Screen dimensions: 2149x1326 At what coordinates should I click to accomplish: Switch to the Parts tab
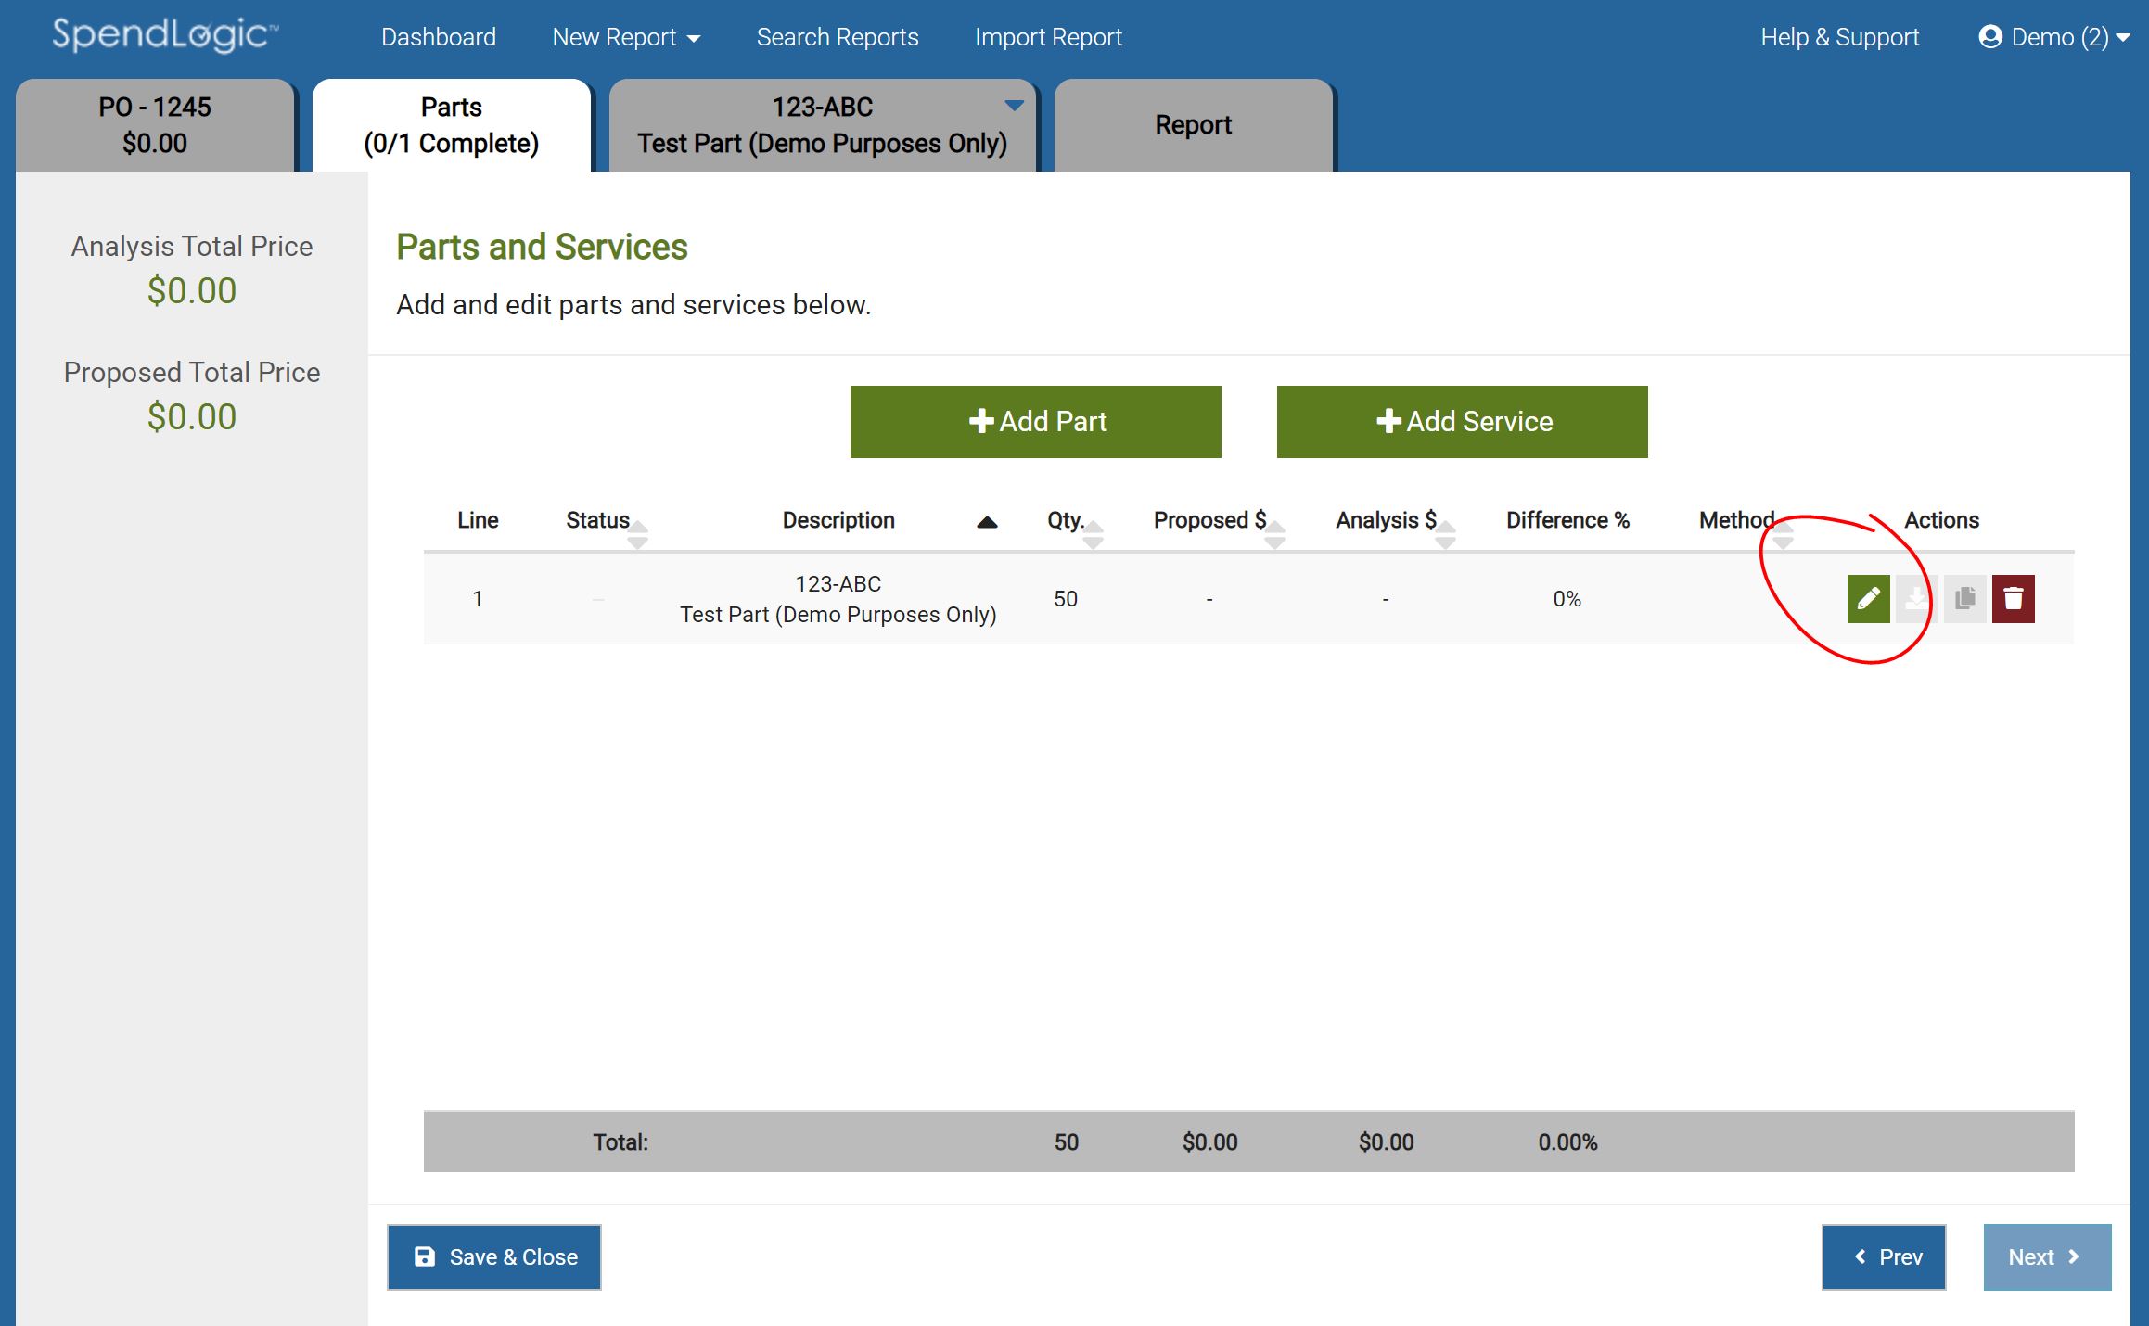pyautogui.click(x=452, y=126)
